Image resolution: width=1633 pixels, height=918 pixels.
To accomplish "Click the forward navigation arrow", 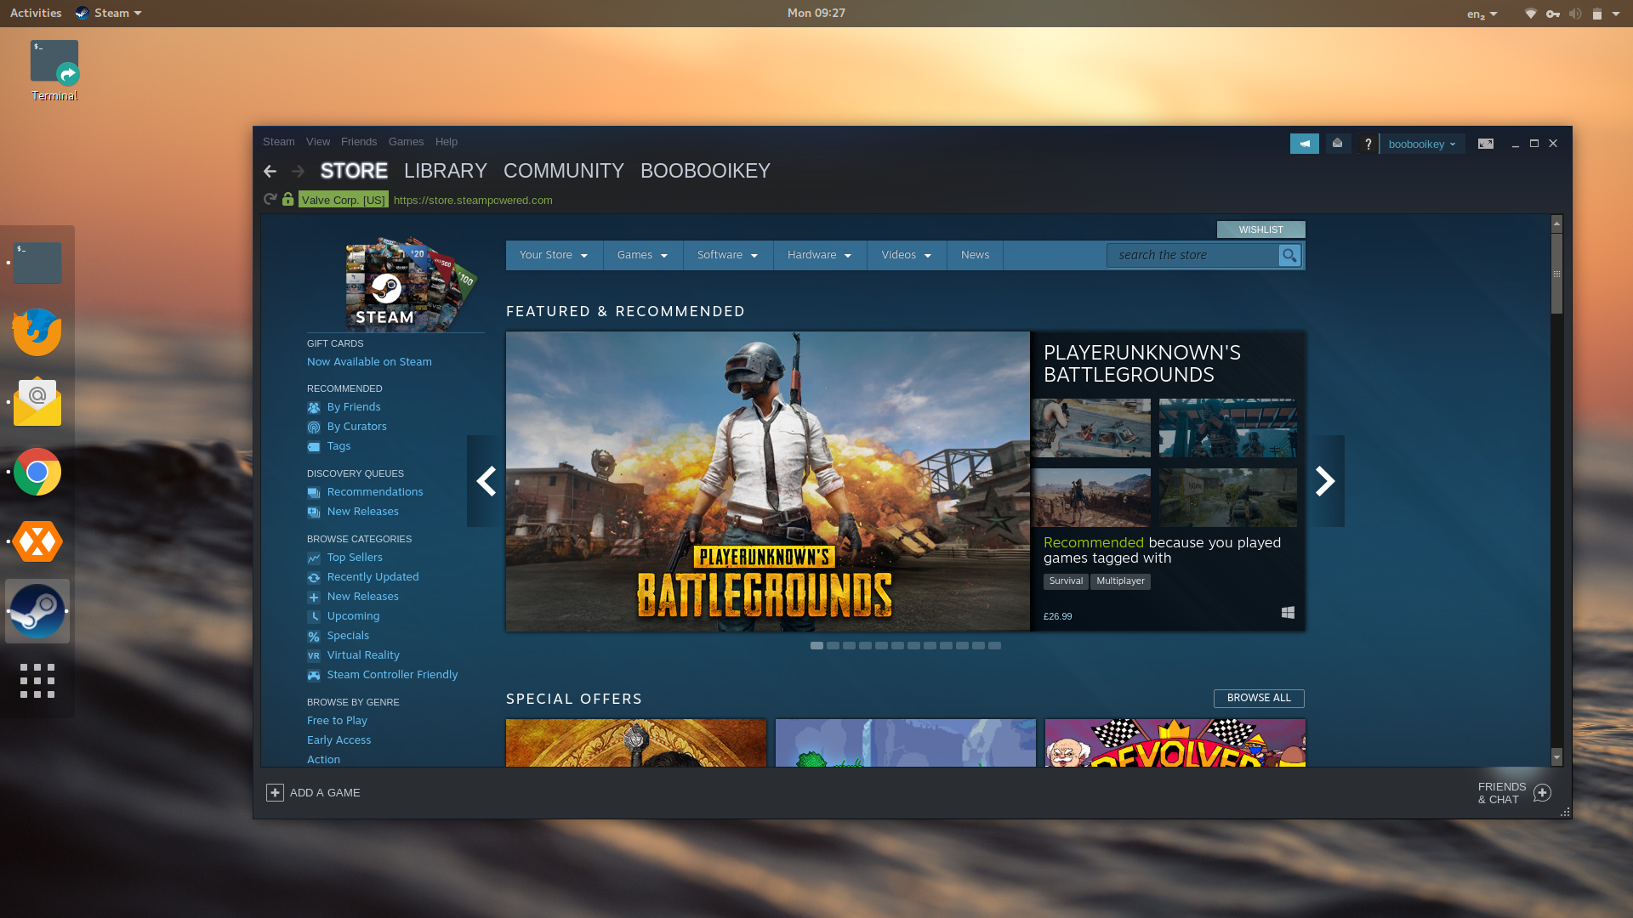I will (x=298, y=172).
